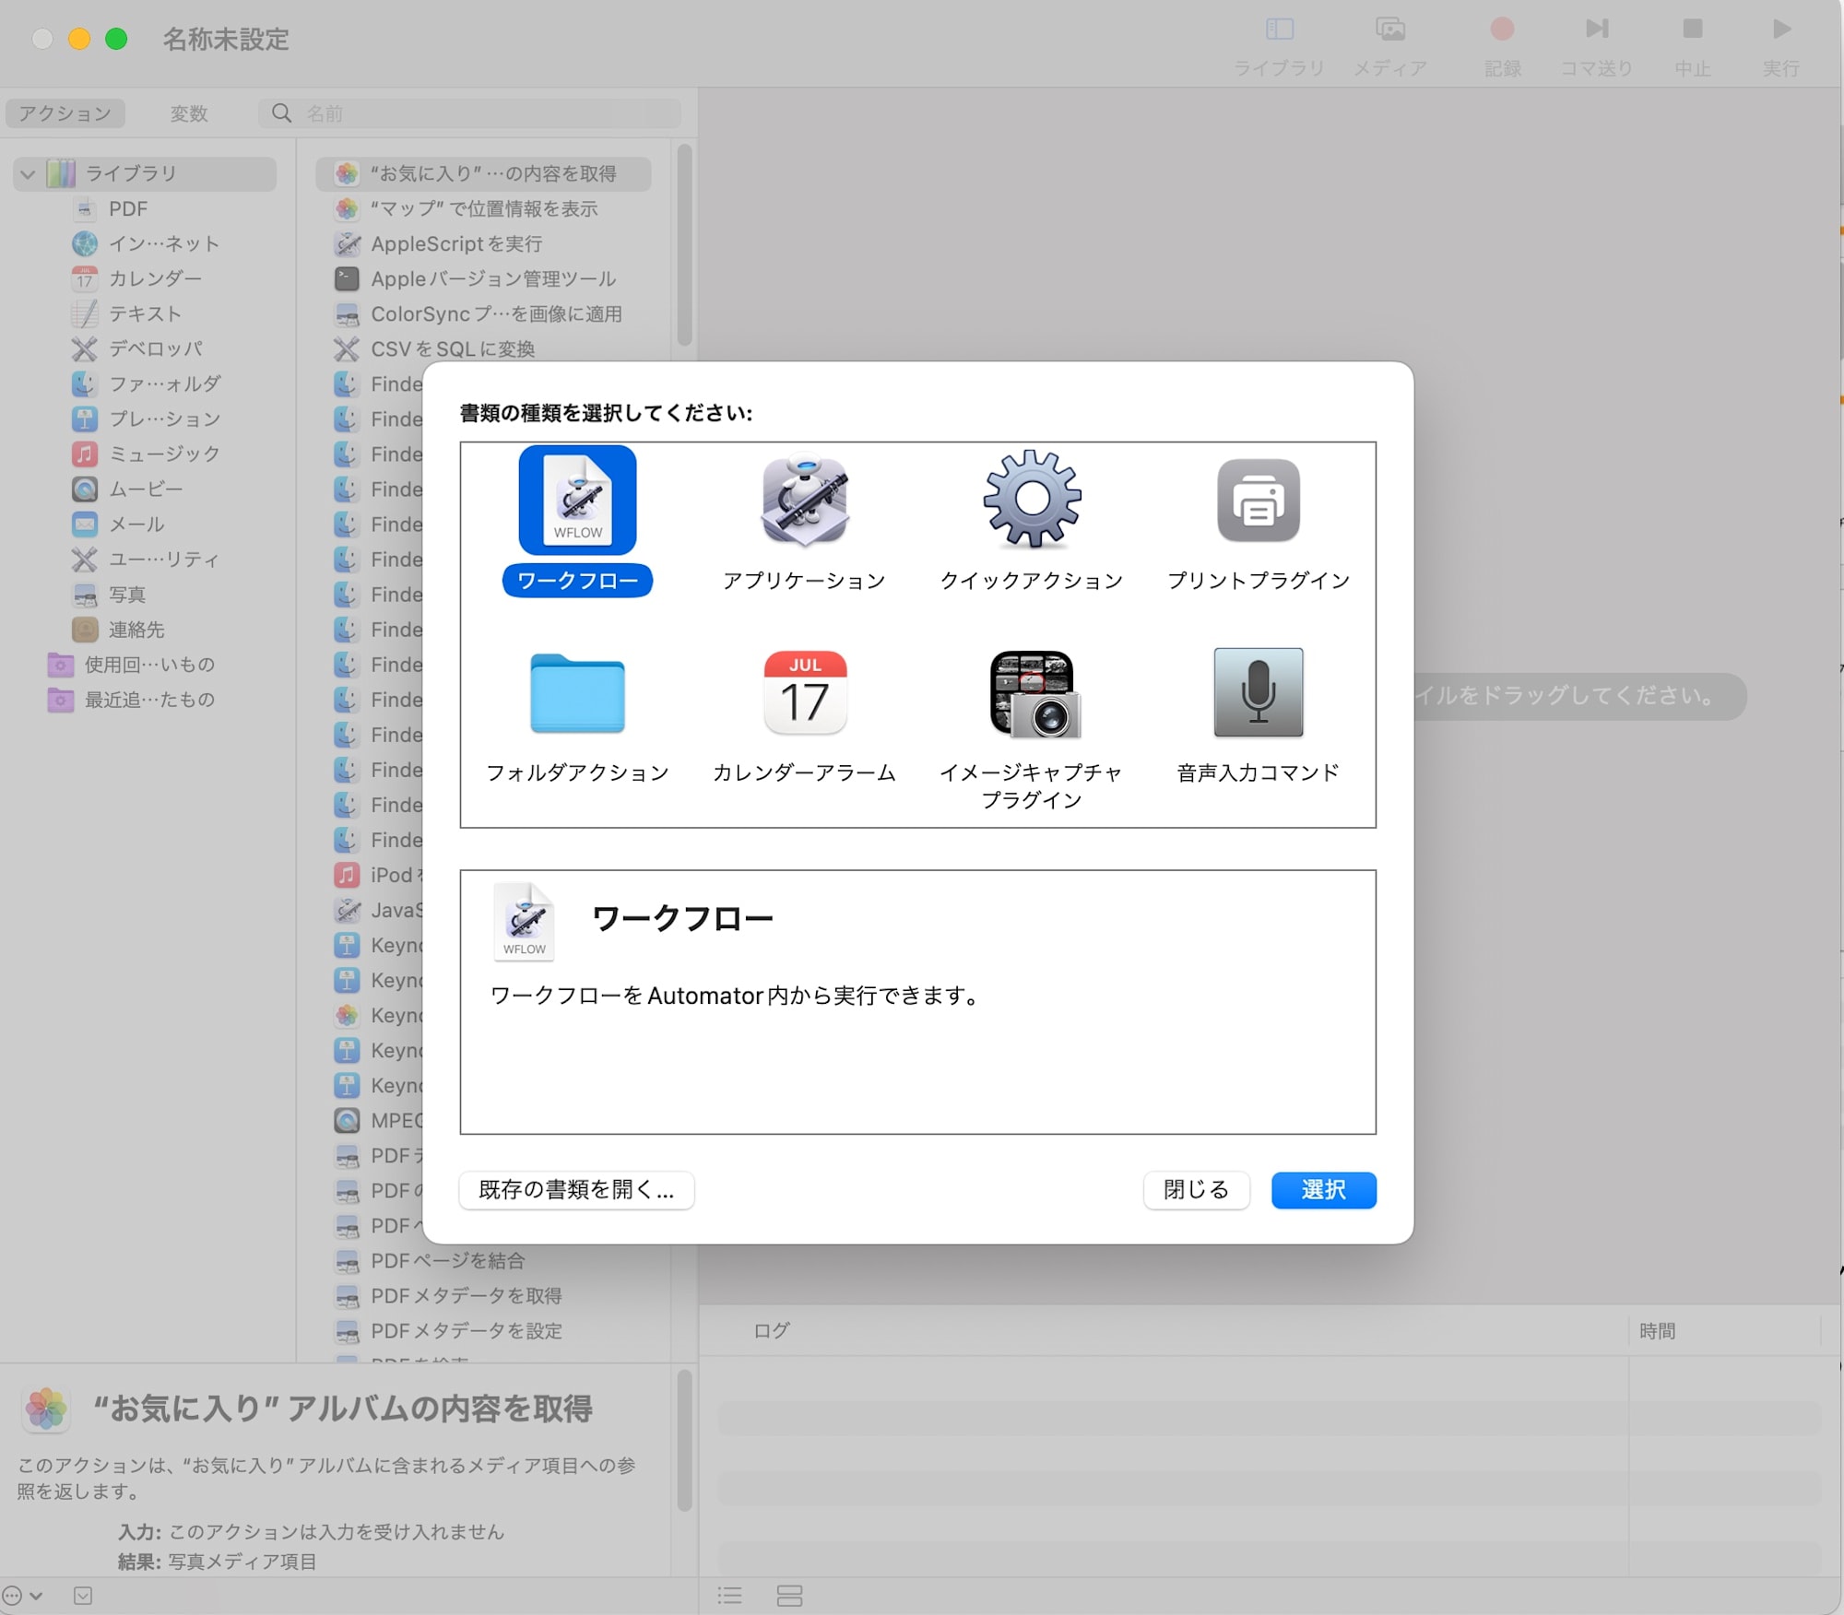Image resolution: width=1844 pixels, height=1615 pixels.
Task: Click the 記録 record button
Action: click(1502, 29)
